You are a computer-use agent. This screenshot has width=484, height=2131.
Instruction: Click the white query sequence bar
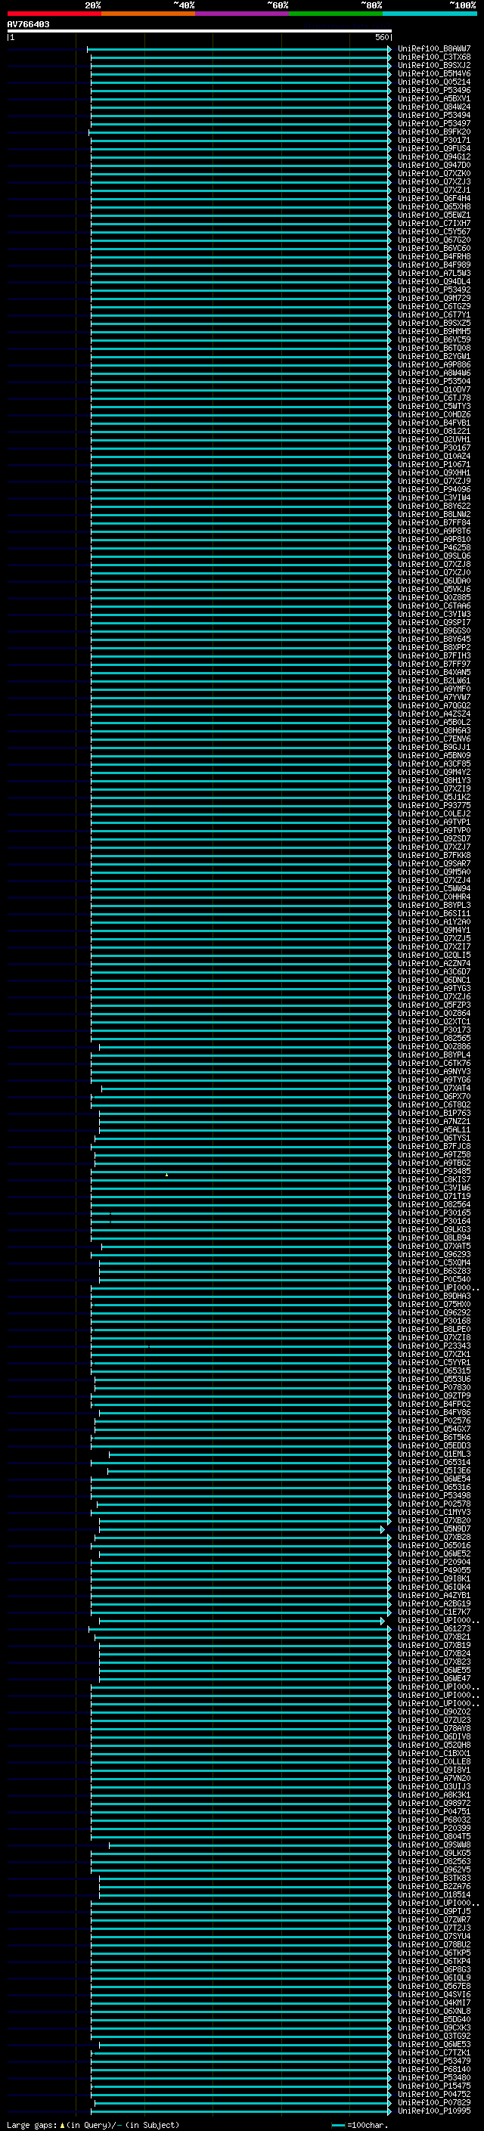[200, 30]
